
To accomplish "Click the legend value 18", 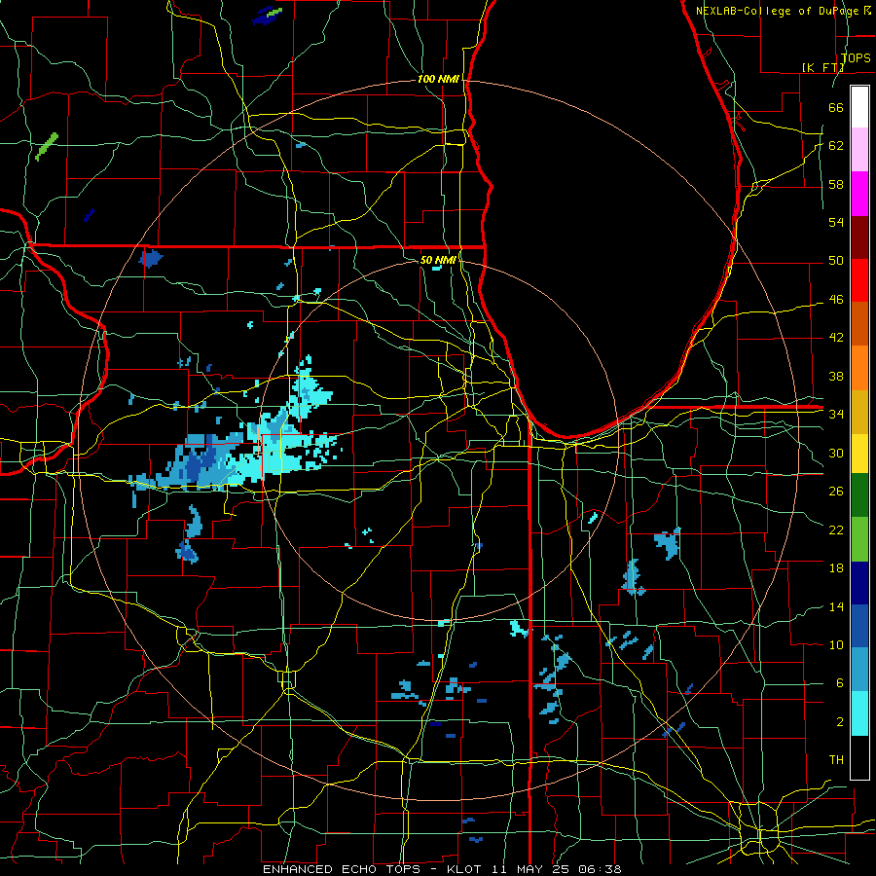I will pyautogui.click(x=836, y=568).
